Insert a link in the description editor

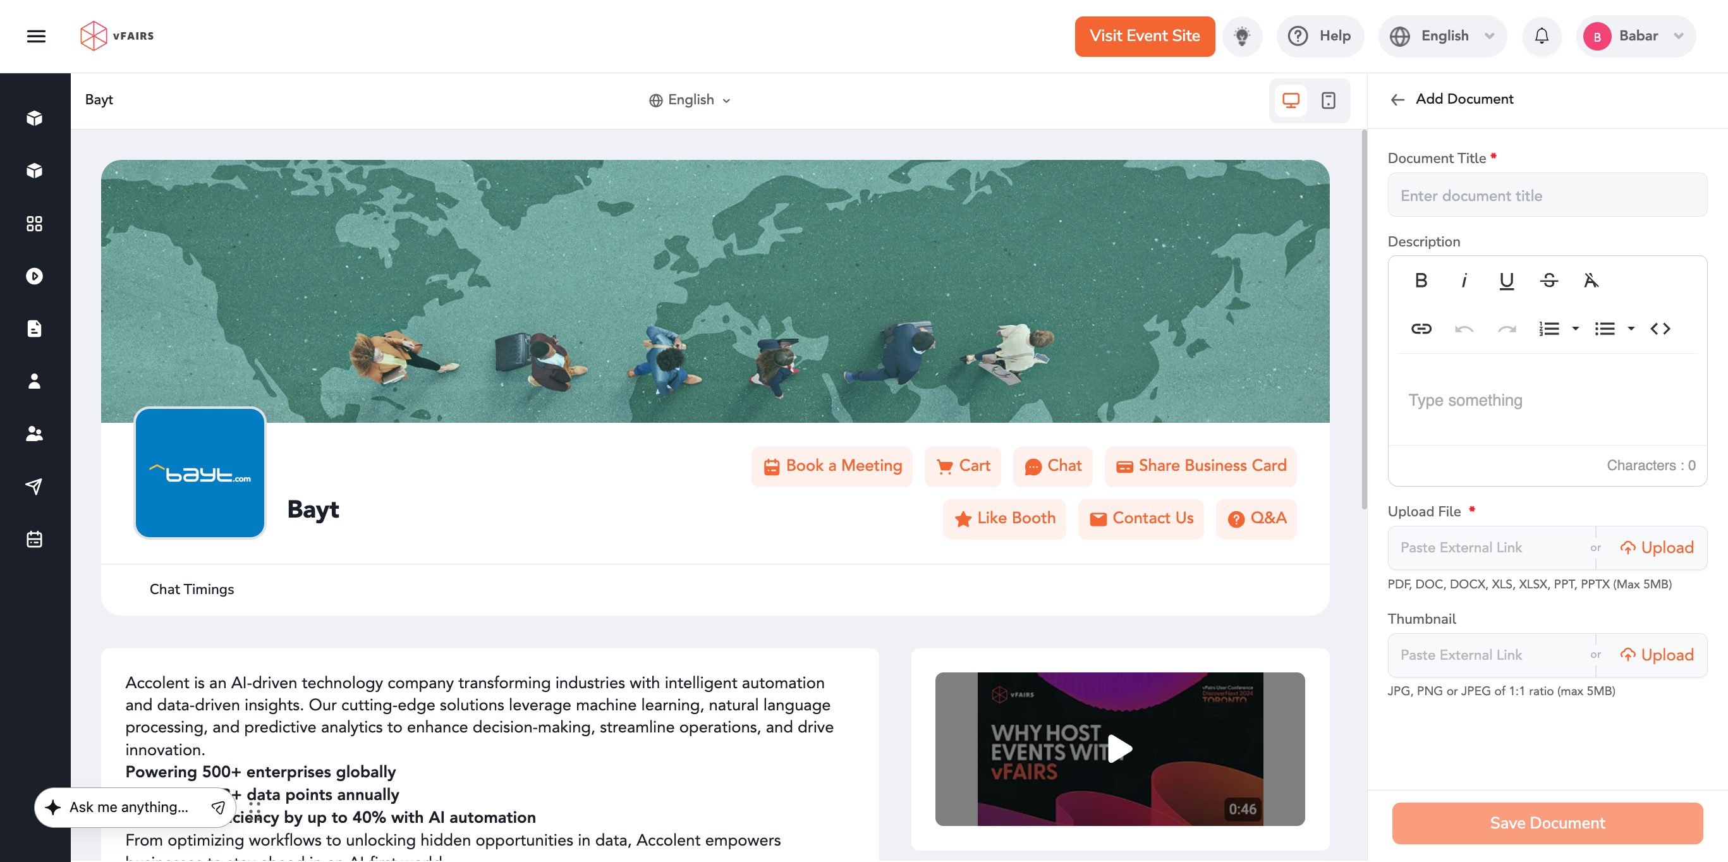[x=1421, y=329]
